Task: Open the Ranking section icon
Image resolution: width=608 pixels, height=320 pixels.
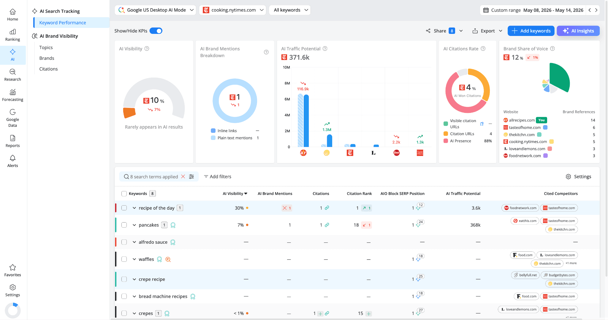Action: 13,32
